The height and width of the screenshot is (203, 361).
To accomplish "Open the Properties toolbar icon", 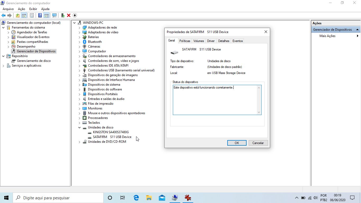I will pyautogui.click(x=32, y=15).
